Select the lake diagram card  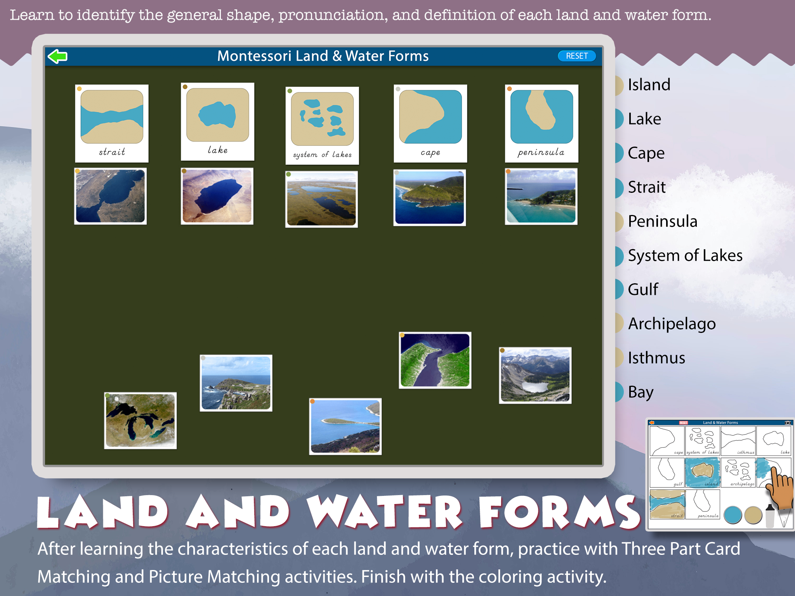pos(217,121)
